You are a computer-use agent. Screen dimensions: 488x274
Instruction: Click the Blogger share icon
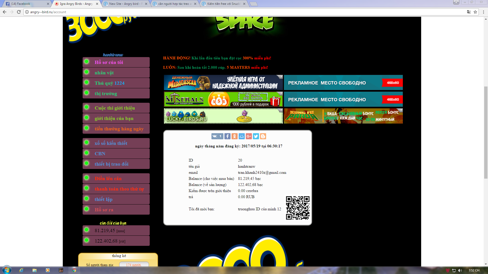pos(263,136)
